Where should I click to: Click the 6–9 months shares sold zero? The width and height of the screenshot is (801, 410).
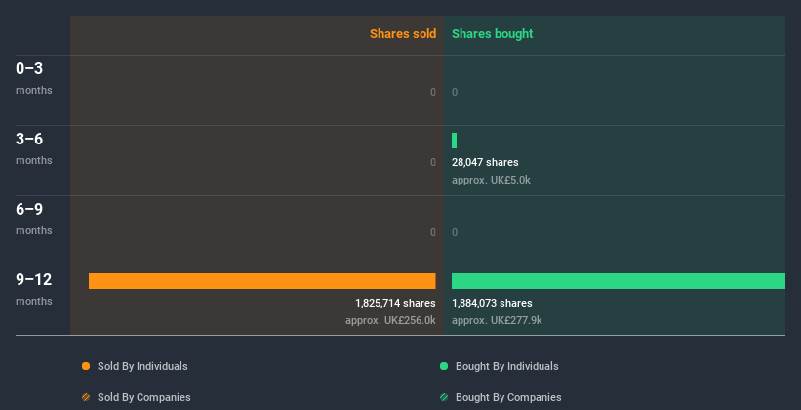coord(433,232)
